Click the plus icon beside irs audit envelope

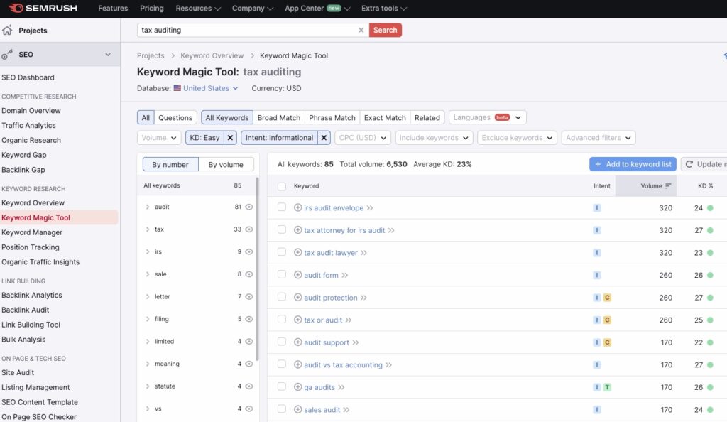point(297,207)
